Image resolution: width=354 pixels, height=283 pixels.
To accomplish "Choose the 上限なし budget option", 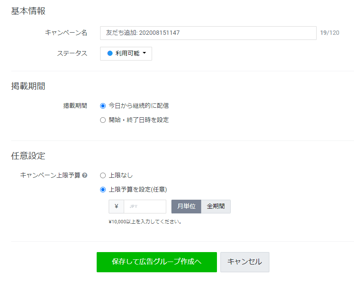I will tap(103, 175).
